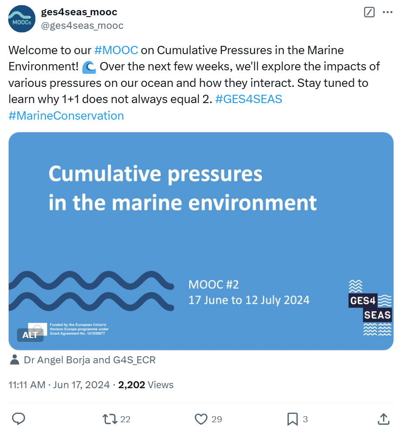Repost this tweet using the retweet icon
Image resolution: width=400 pixels, height=431 pixels.
coord(109,419)
